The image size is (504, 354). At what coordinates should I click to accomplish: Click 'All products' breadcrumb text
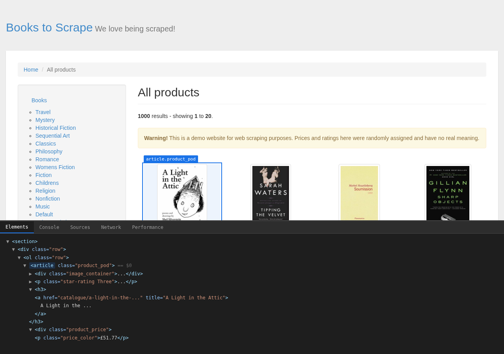pos(61,70)
